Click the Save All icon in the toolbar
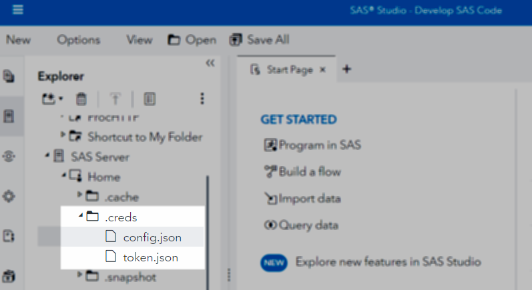This screenshot has width=532, height=290. [236, 40]
